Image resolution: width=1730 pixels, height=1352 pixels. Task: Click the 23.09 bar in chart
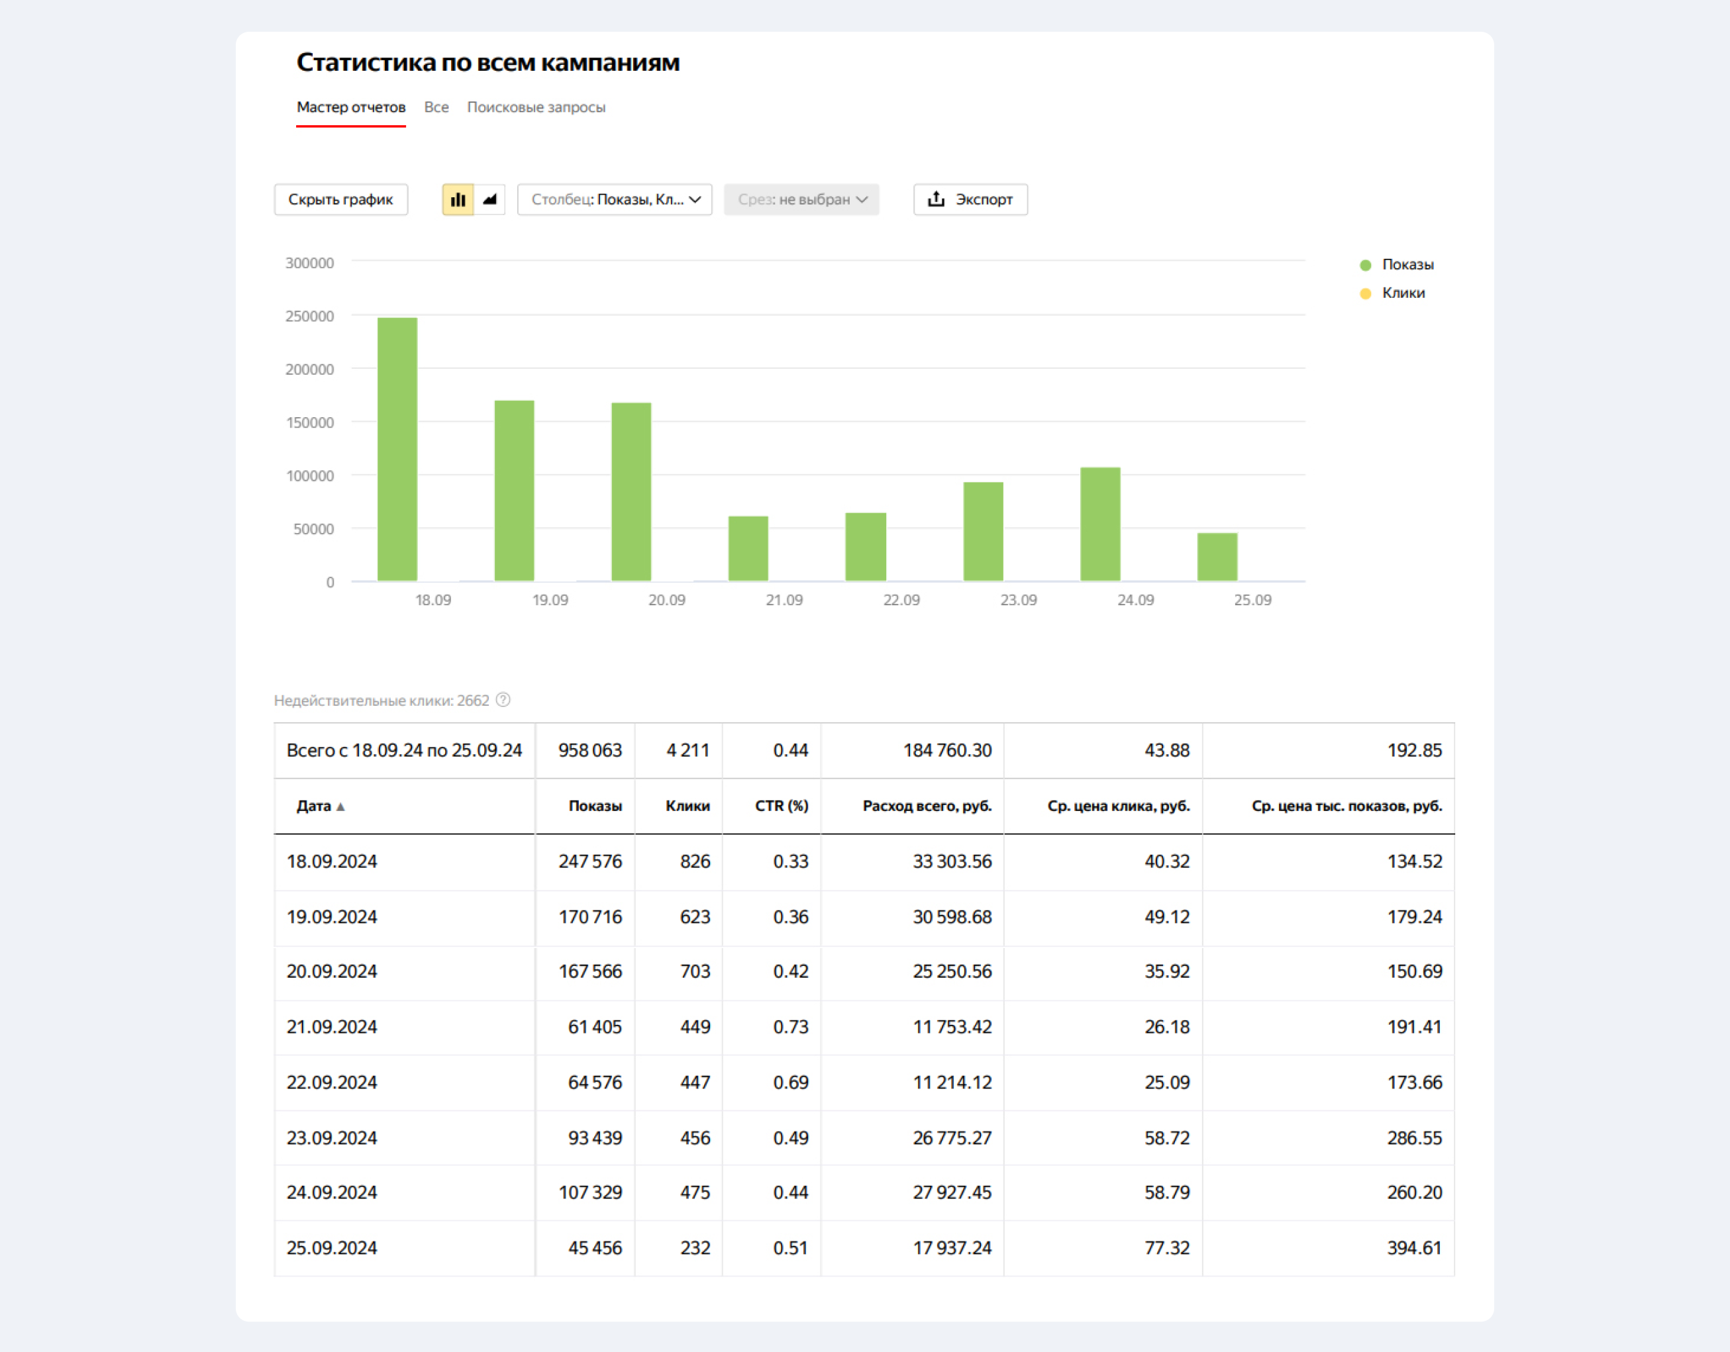[x=983, y=532]
